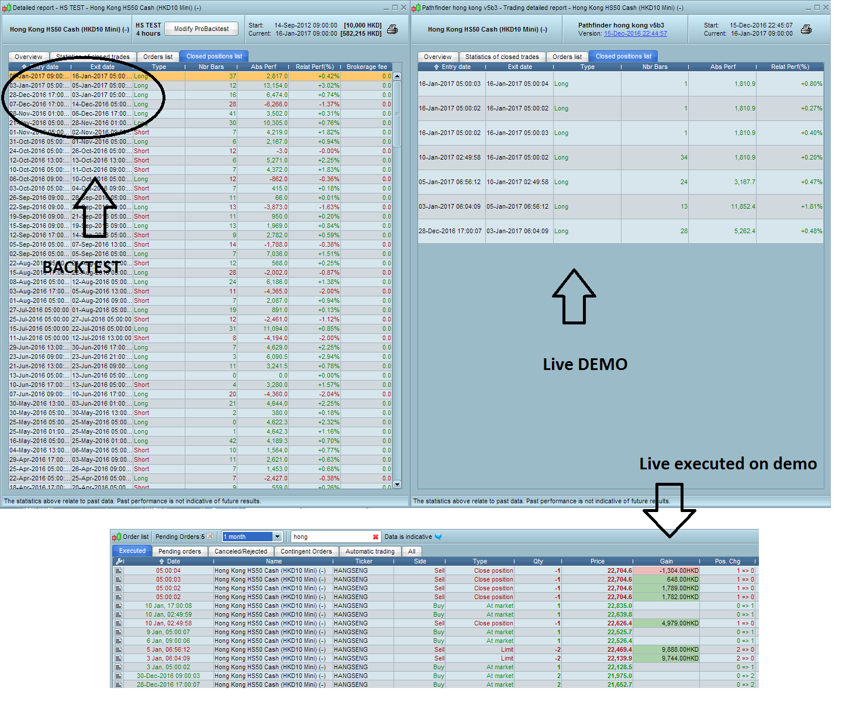The image size is (863, 702).
Task: Select the 28-Dec-2016 17:00:07 Buy order row
Action: [434, 684]
